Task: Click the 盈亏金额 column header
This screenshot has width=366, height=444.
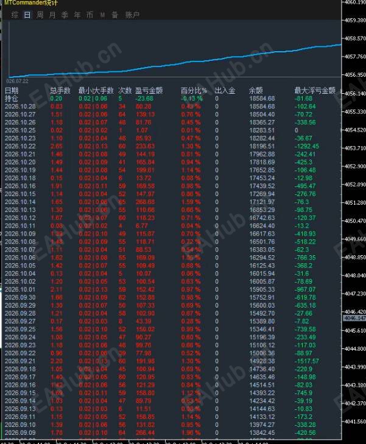Action: [x=149, y=91]
